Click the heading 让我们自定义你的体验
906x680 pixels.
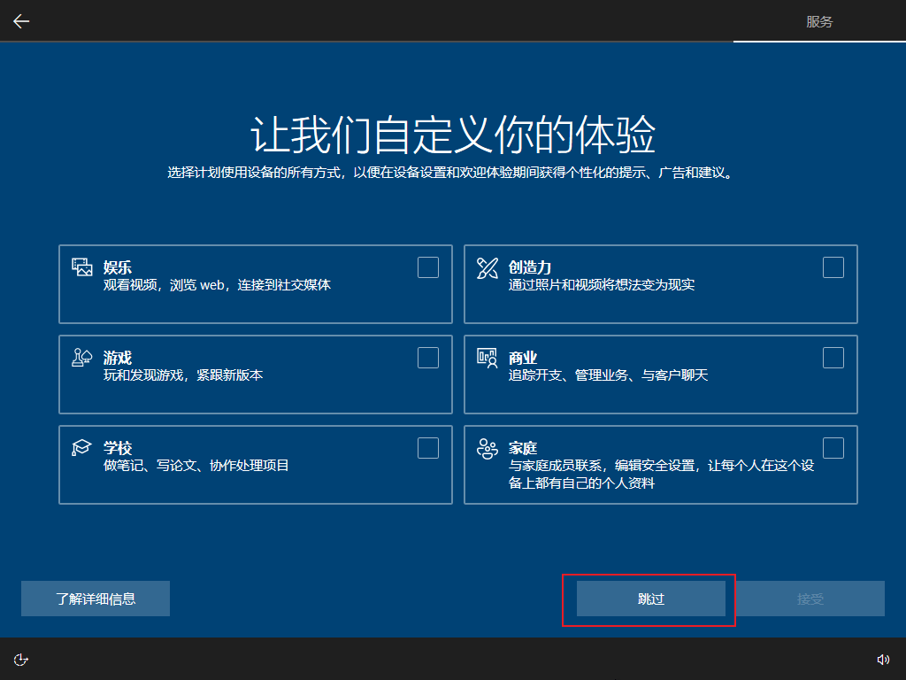tap(453, 135)
